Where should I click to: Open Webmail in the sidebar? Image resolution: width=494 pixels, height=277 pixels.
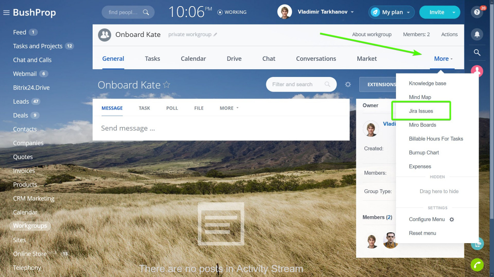pyautogui.click(x=25, y=74)
